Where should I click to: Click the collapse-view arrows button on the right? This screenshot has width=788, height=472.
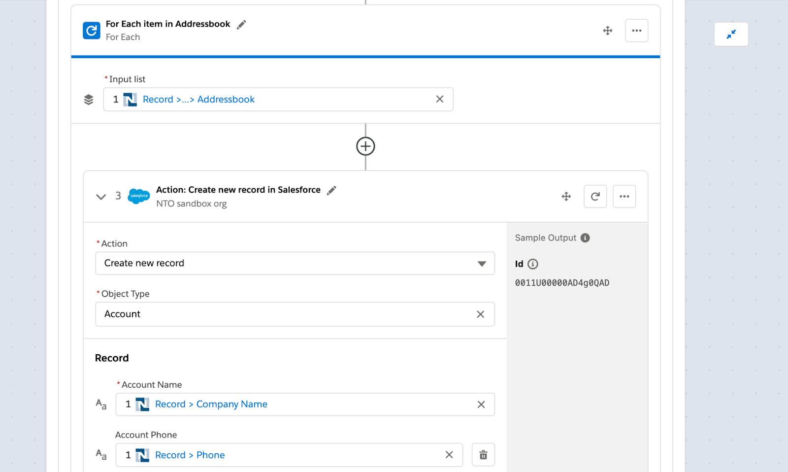click(731, 34)
